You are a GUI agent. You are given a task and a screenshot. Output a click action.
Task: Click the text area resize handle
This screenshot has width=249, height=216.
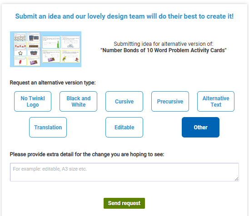(x=236, y=179)
